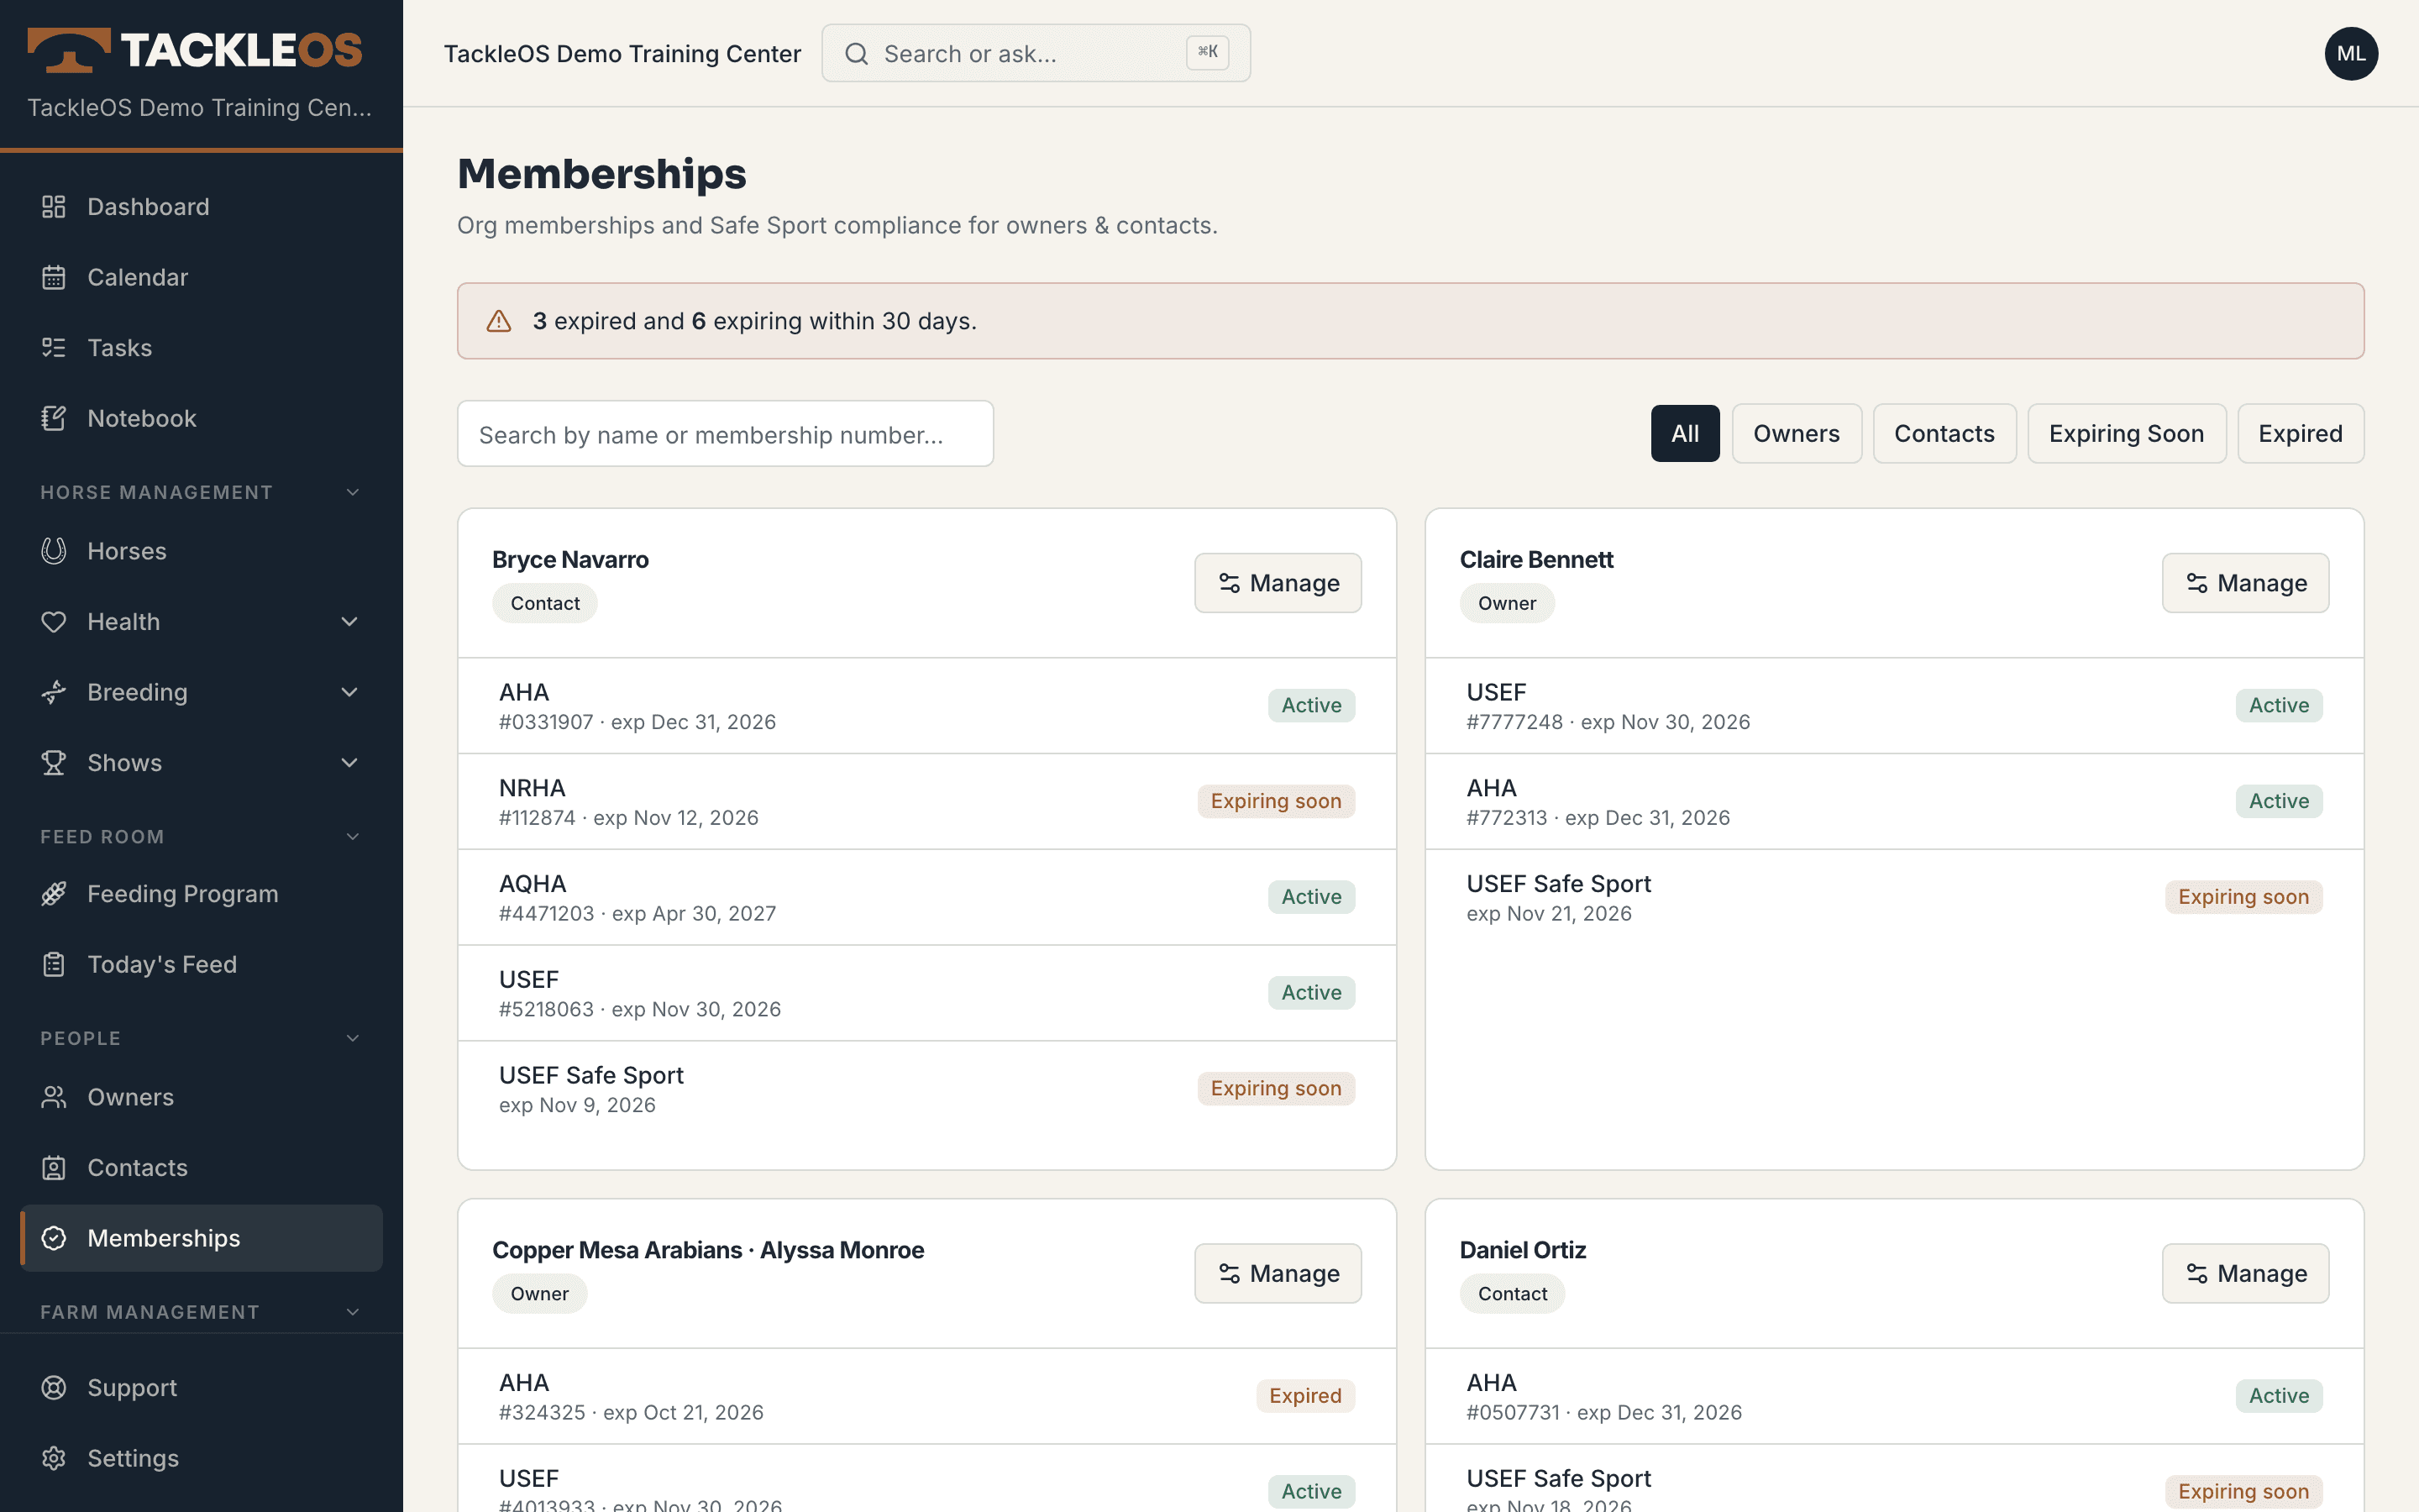This screenshot has width=2419, height=1512.
Task: Click the Expired badge on AHA #324325
Action: 1305,1396
